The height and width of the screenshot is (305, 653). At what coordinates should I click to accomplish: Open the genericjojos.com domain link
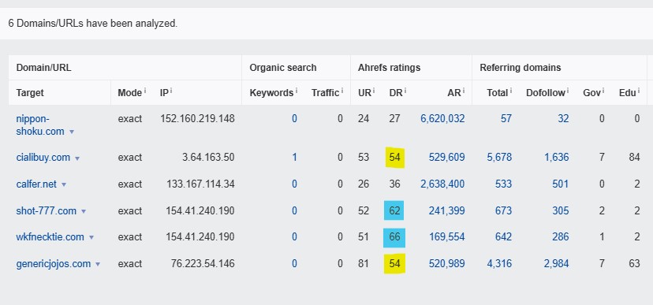[x=54, y=264]
